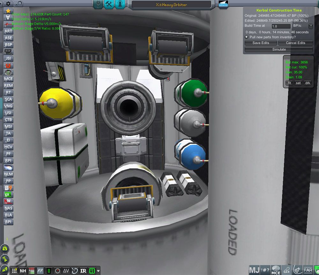Switch to crew assignment mode icon
This screenshot has width=319, height=275.
(120, 4)
